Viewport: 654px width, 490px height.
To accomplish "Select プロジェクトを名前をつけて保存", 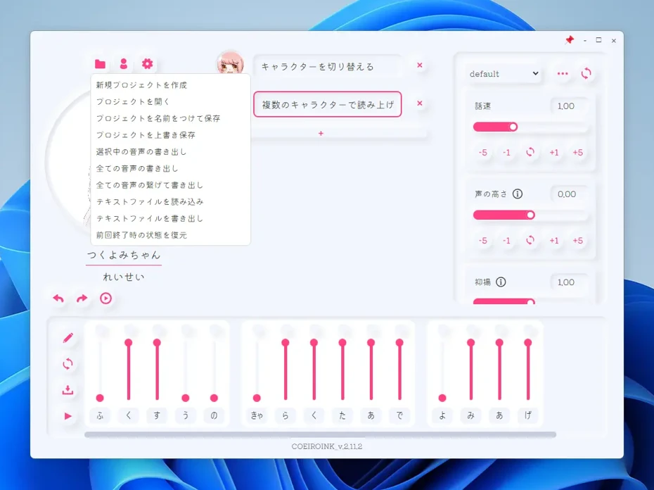I will pyautogui.click(x=170, y=118).
